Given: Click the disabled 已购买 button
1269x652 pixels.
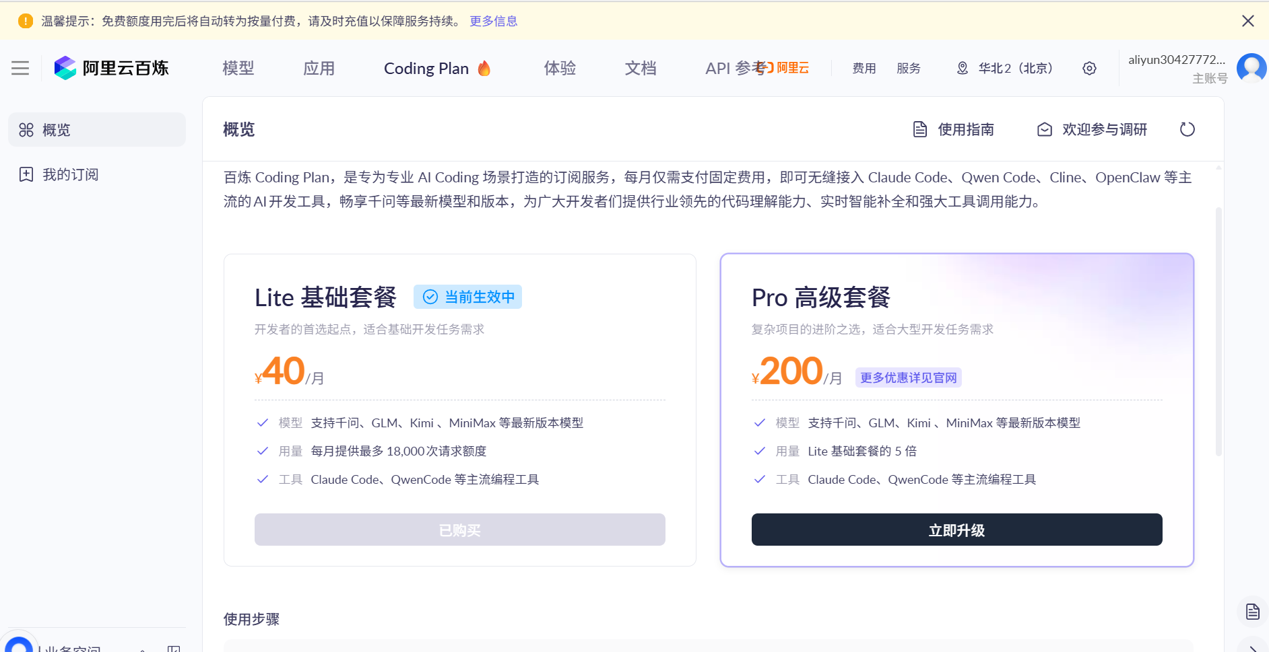Looking at the screenshot, I should tap(460, 530).
